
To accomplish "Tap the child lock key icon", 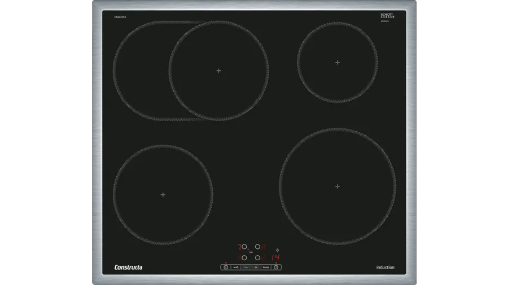I will pos(236,267).
